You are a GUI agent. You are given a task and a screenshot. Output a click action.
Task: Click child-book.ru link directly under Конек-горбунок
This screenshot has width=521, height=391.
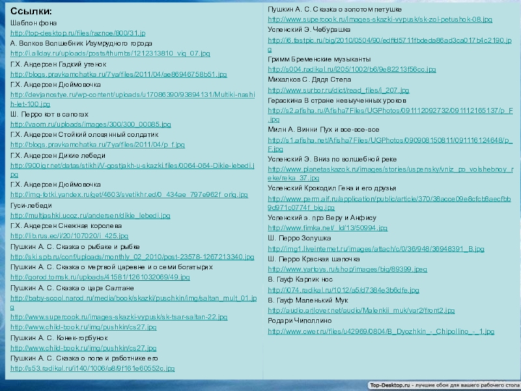(83, 348)
